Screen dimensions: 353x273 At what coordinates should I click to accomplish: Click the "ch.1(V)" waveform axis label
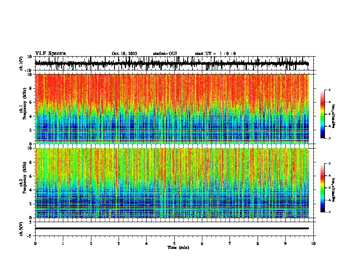[21, 63]
